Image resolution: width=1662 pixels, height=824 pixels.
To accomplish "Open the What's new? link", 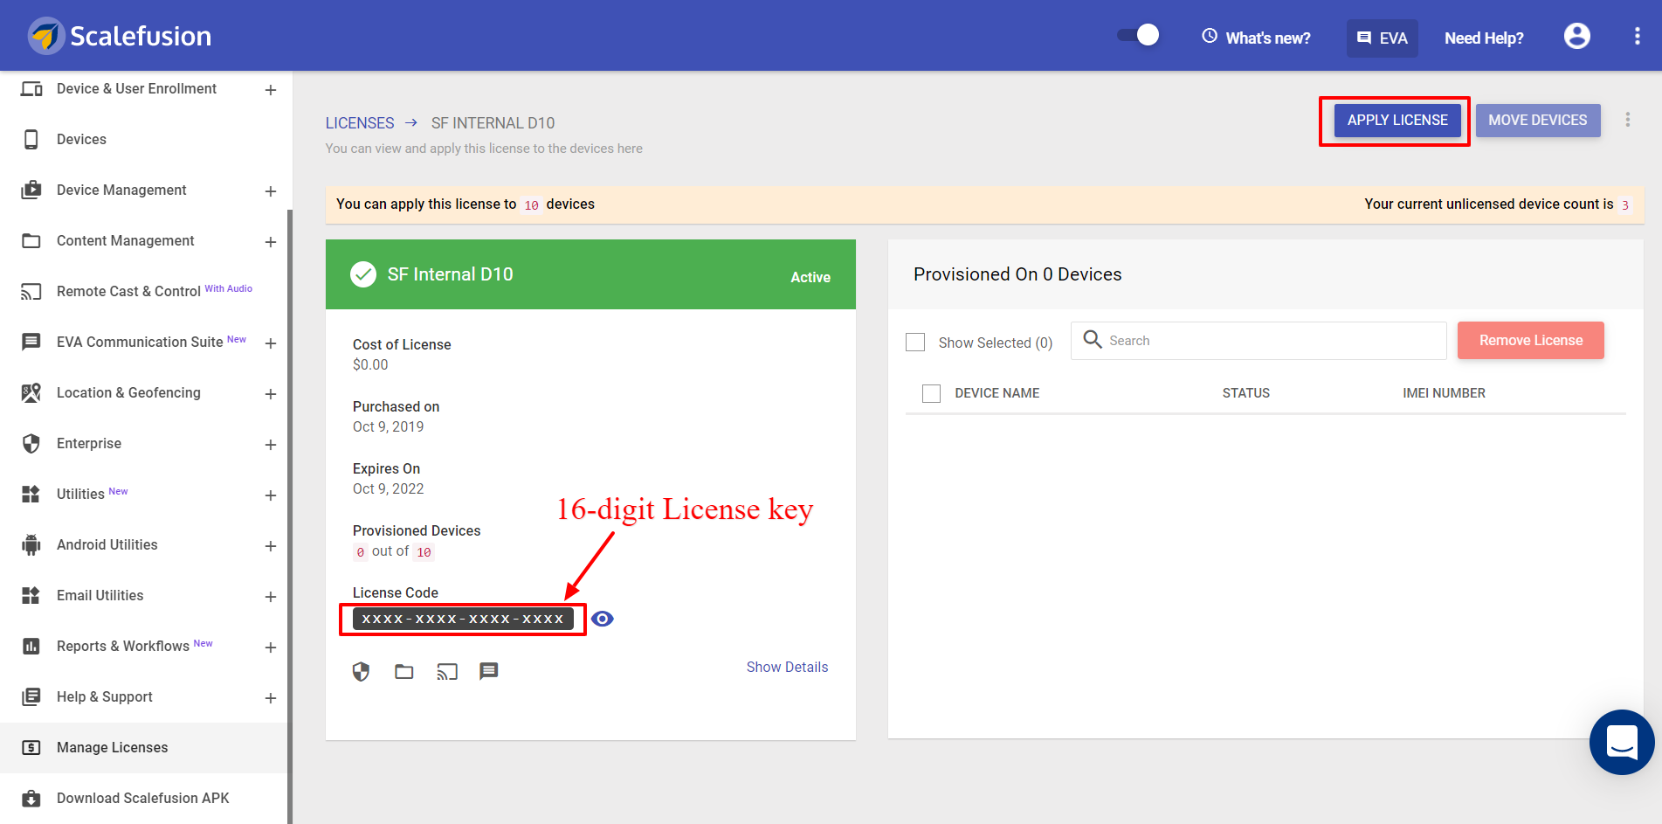I will point(1257,38).
